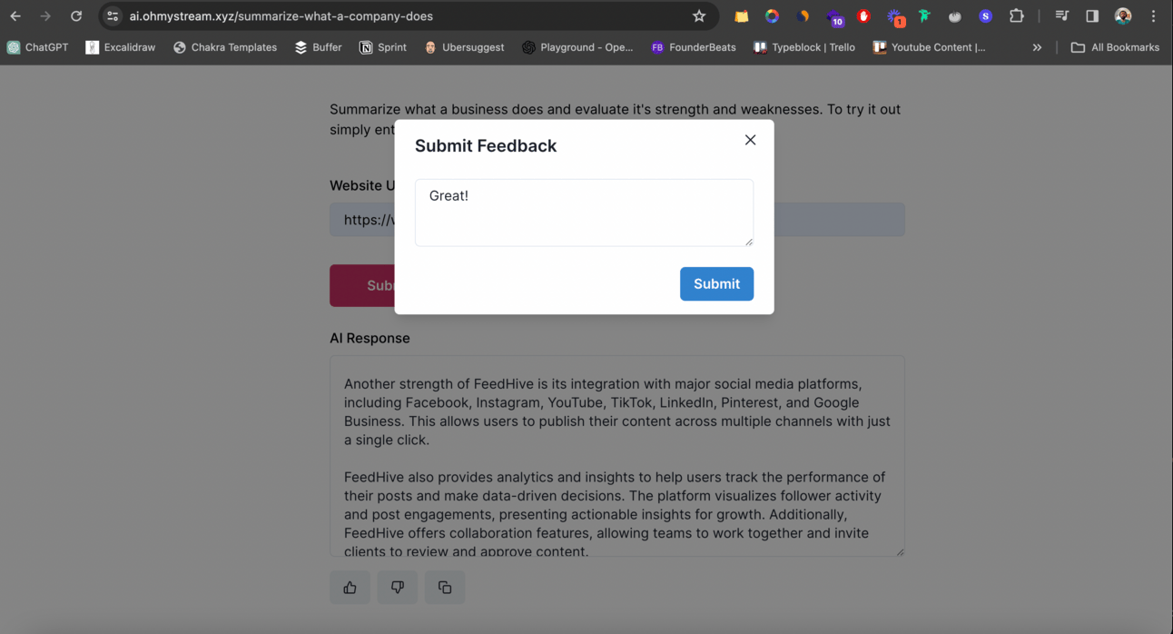Open the Typeblock | Trello bookmark
The image size is (1173, 634).
point(804,47)
